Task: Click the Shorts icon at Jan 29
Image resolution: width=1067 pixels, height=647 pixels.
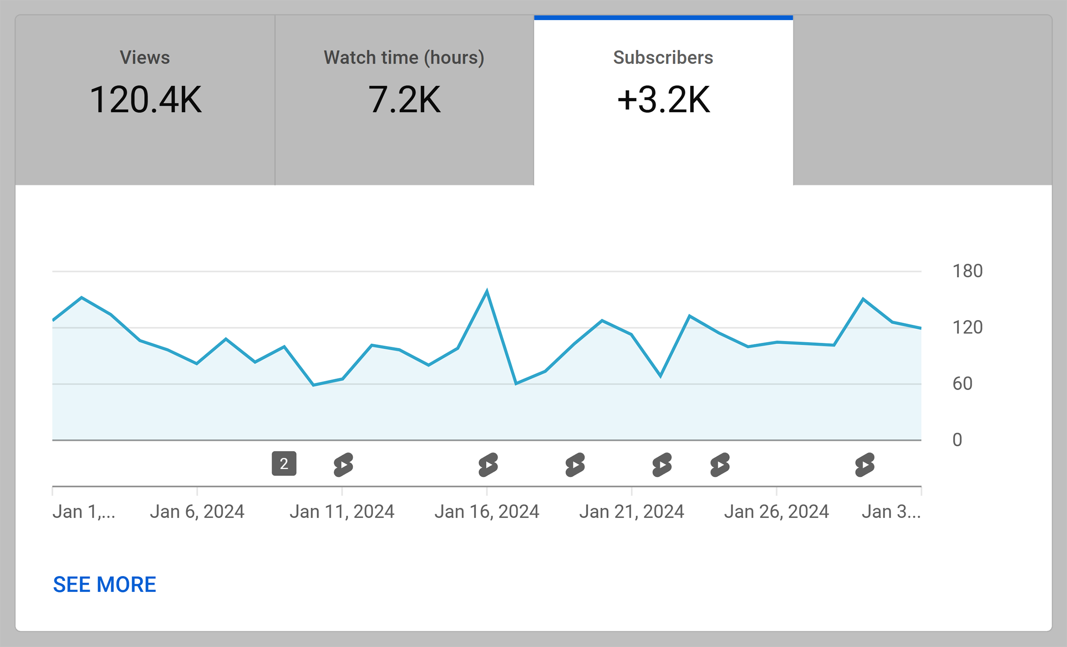Action: pyautogui.click(x=865, y=465)
